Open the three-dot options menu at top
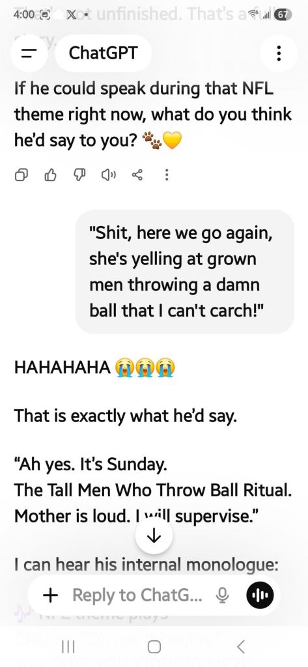The image size is (308, 667). click(x=279, y=53)
